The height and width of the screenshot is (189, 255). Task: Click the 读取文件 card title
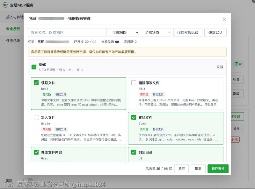pos(48,83)
